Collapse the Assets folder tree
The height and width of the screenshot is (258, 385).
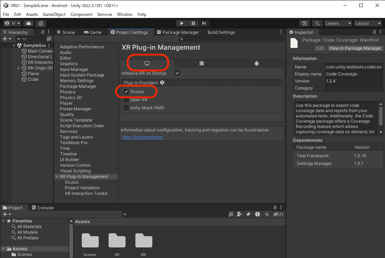4,249
